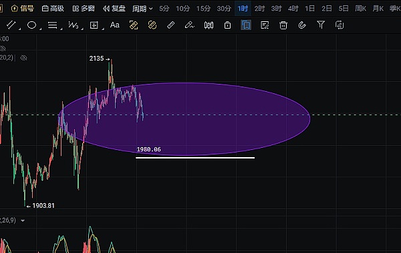Click the edit note icon
Screen dimensions: 401x253
(265, 25)
